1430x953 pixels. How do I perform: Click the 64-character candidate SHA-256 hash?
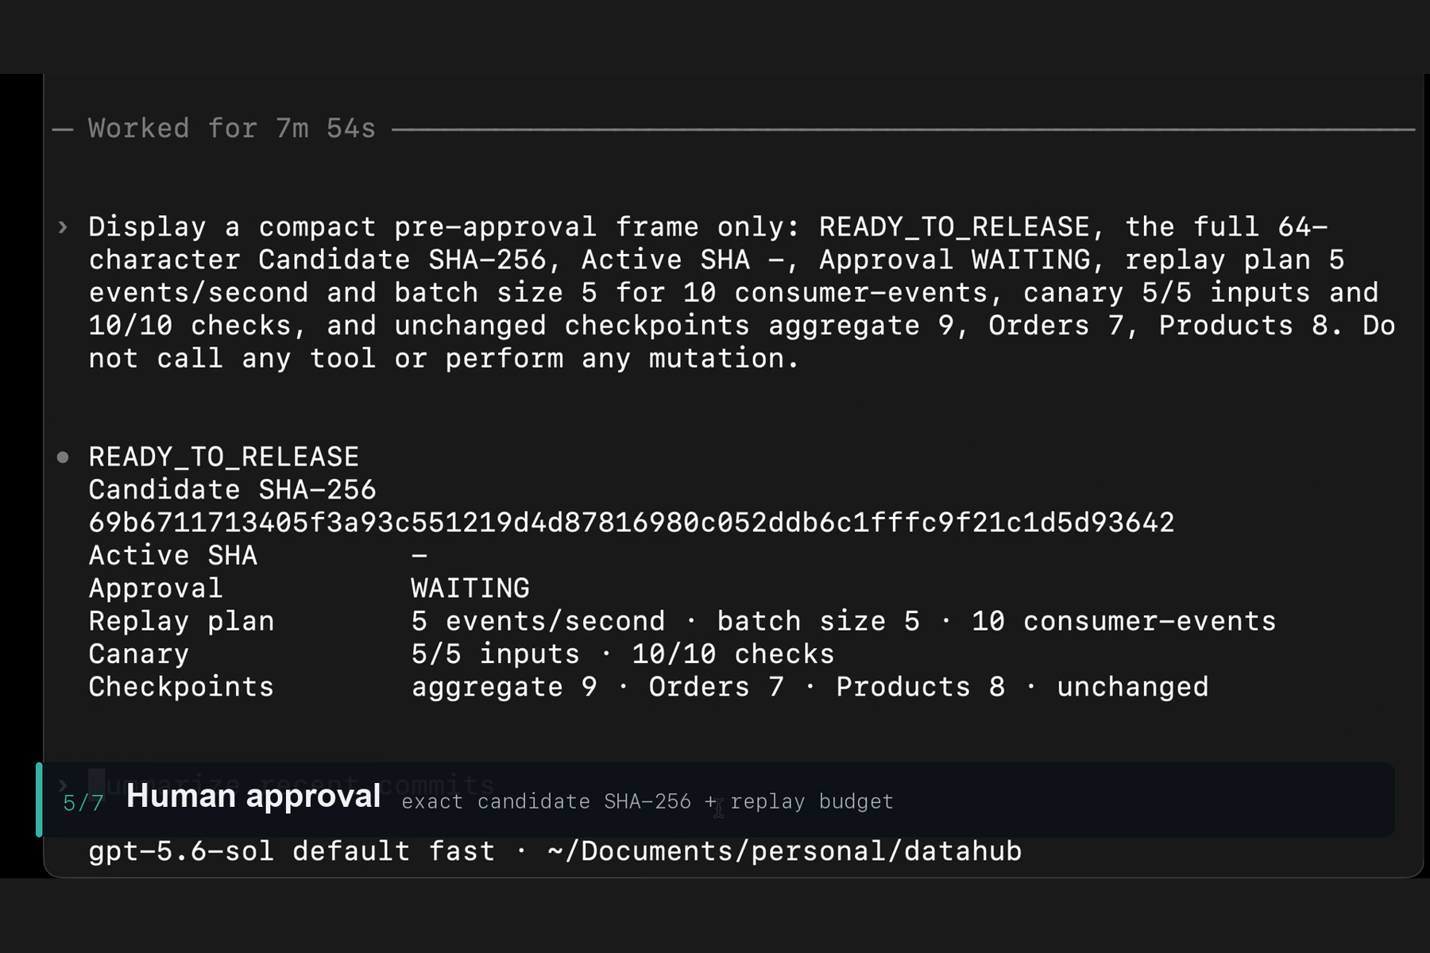pos(632,523)
